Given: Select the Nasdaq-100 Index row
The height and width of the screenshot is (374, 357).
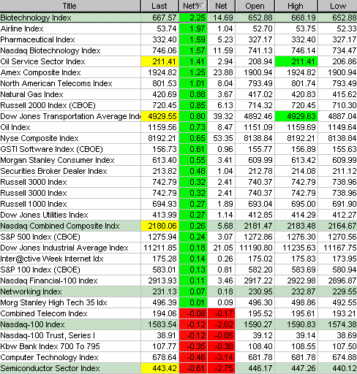Looking at the screenshot, I should point(178,324).
